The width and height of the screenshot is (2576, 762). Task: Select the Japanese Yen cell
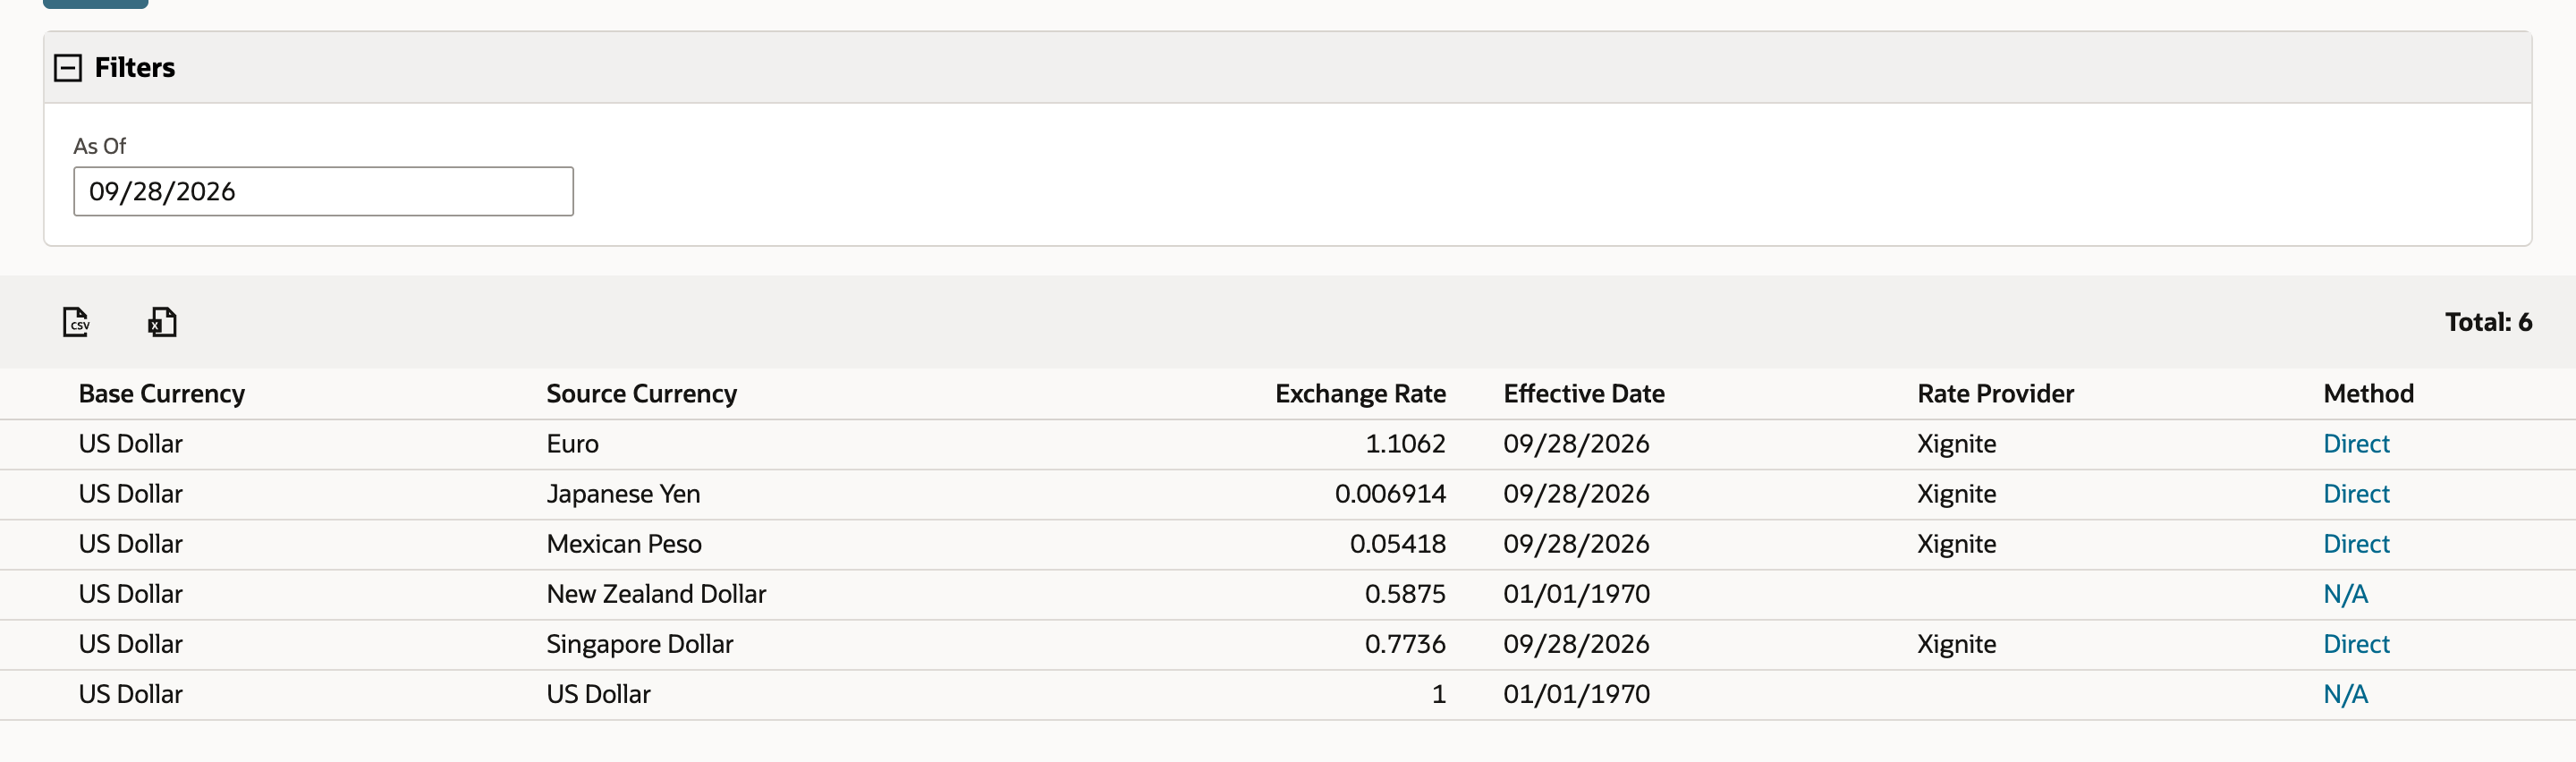click(x=623, y=494)
